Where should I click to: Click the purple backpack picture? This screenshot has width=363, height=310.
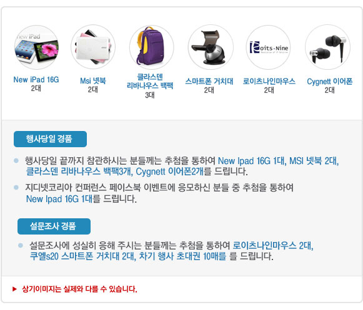[151, 47]
